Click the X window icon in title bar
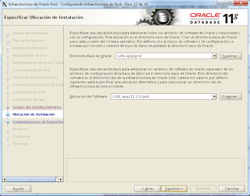The image size is (250, 196). coord(4,4)
